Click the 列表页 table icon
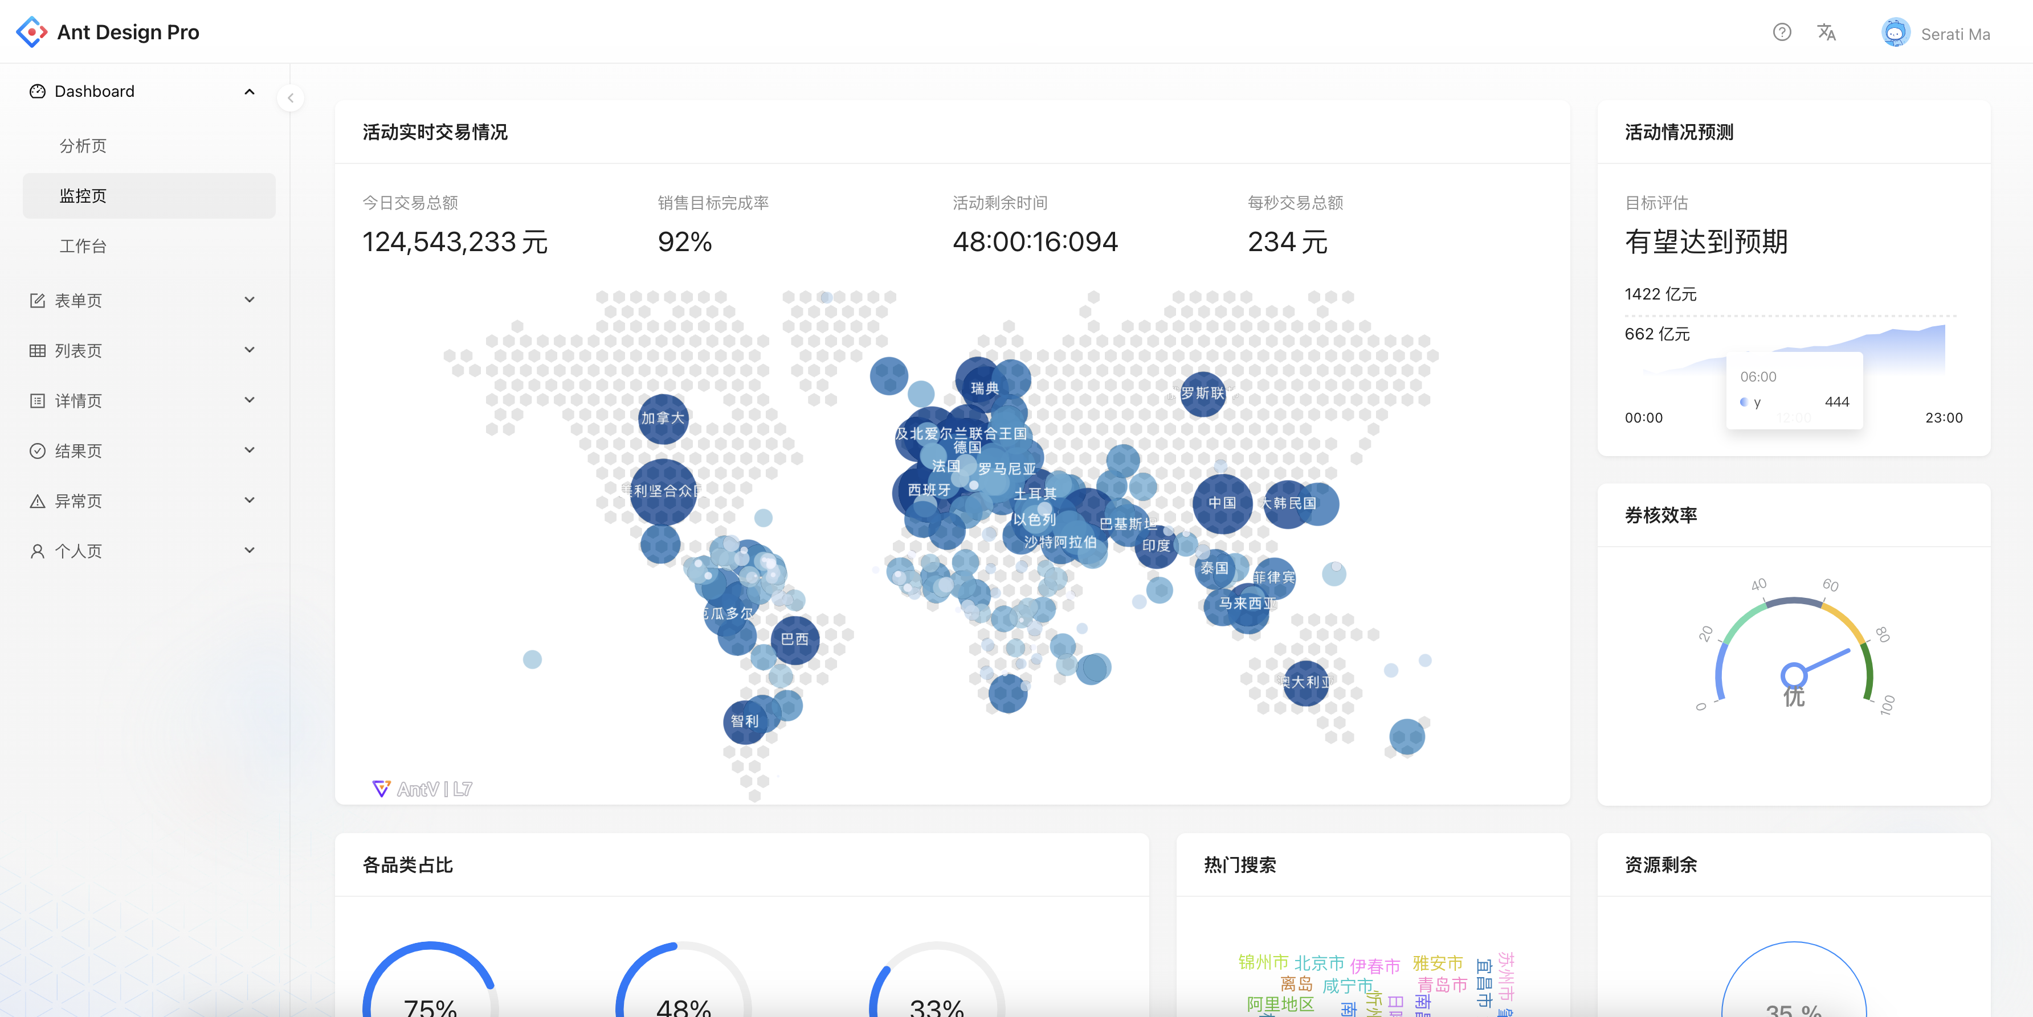Screen dimensions: 2033x1017 point(37,351)
